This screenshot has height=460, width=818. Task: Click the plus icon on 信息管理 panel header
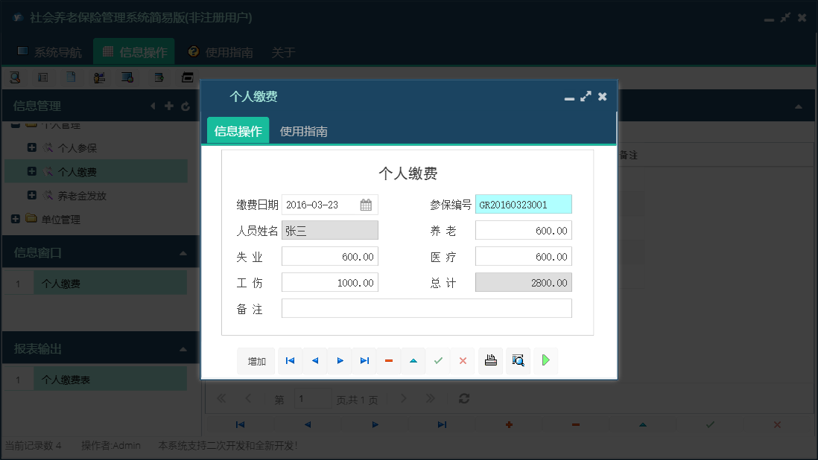[169, 105]
